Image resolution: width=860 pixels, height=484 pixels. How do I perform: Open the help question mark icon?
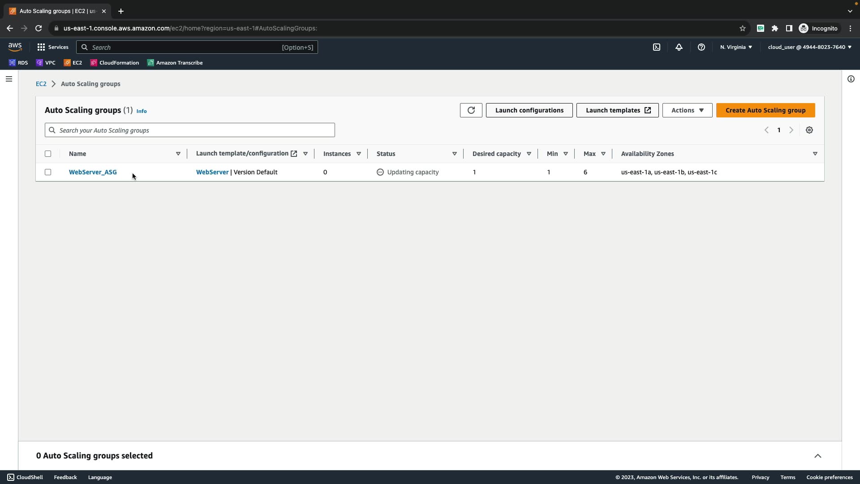[x=701, y=47]
